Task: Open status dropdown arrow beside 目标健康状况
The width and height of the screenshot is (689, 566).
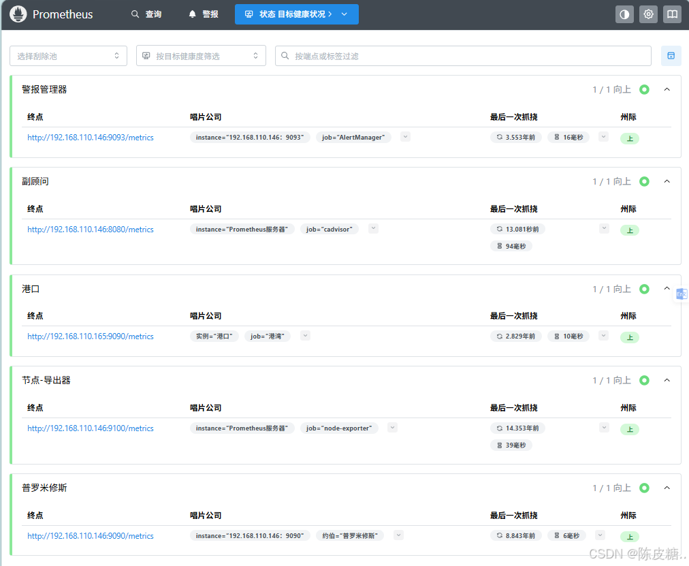Action: (x=344, y=14)
